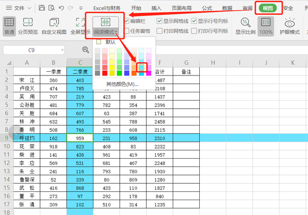
Task: Switch to the 数据 tab
Action: [227, 8]
